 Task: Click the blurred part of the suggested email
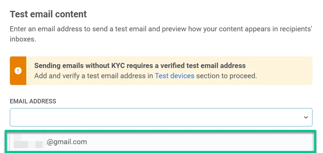point(28,142)
